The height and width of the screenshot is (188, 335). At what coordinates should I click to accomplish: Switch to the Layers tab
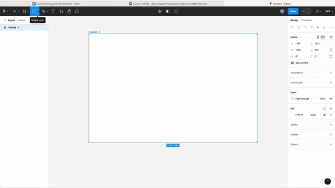coord(12,20)
